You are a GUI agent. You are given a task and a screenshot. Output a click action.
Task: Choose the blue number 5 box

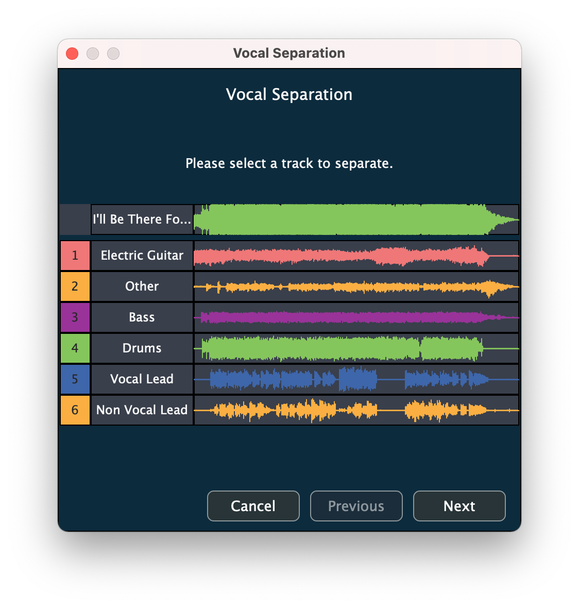pos(75,379)
